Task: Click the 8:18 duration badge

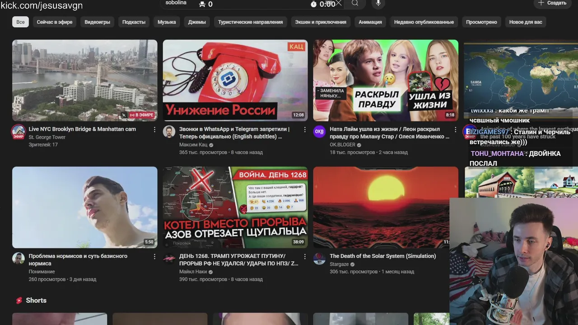Action: (x=450, y=115)
